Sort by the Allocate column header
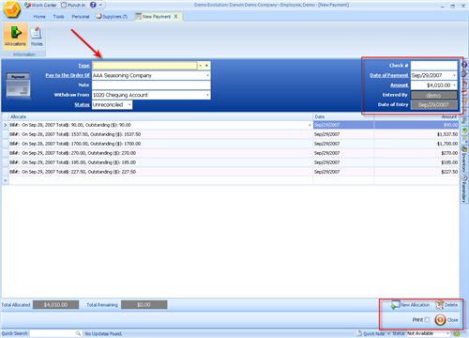The width and height of the screenshot is (469, 338). [x=160, y=116]
